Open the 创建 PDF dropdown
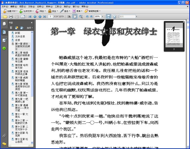This screenshot has width=190, height=149. [x=10, y=11]
